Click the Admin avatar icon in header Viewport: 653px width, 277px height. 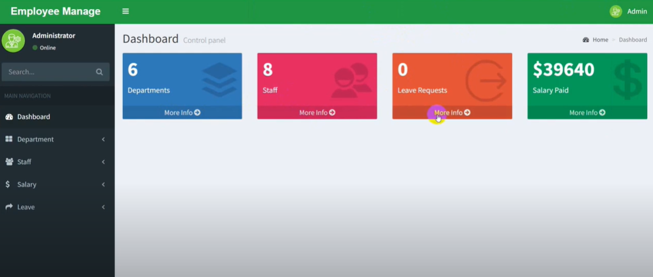point(616,11)
